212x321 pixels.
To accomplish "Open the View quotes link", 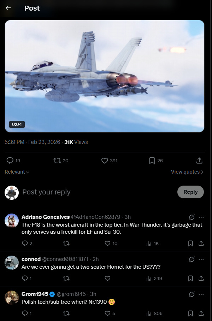I will (x=187, y=172).
